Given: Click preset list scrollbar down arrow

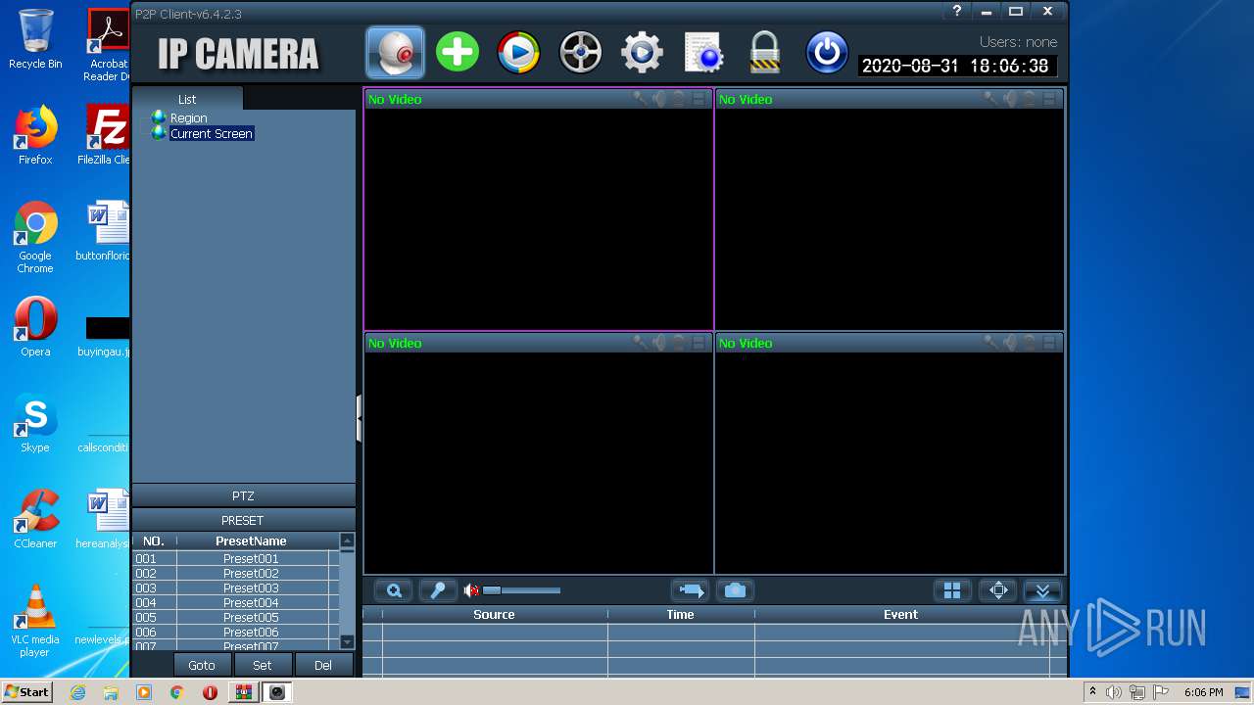Looking at the screenshot, I should 347,642.
